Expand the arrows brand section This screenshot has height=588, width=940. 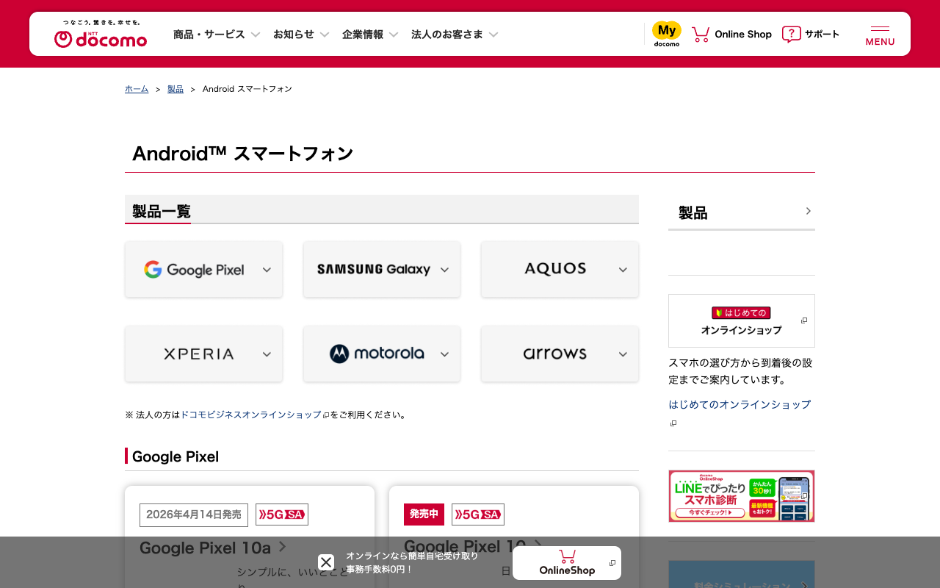(x=560, y=354)
